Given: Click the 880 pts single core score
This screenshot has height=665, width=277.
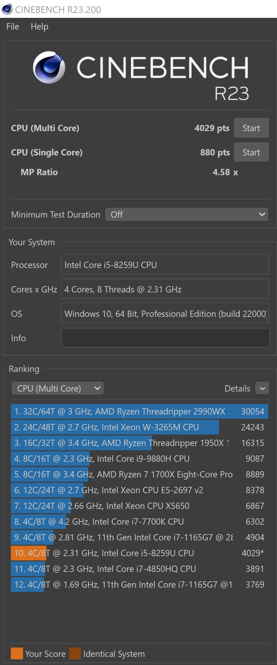Looking at the screenshot, I should (215, 153).
